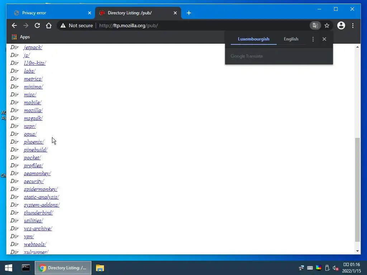The height and width of the screenshot is (275, 367).
Task: Open the labs/ directory link
Action: coord(29,71)
